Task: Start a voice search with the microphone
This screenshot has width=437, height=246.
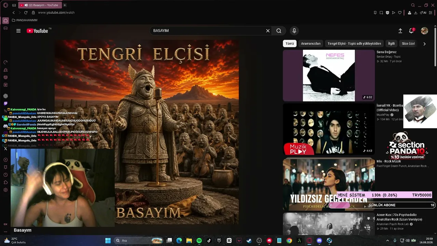Action: pyautogui.click(x=294, y=31)
